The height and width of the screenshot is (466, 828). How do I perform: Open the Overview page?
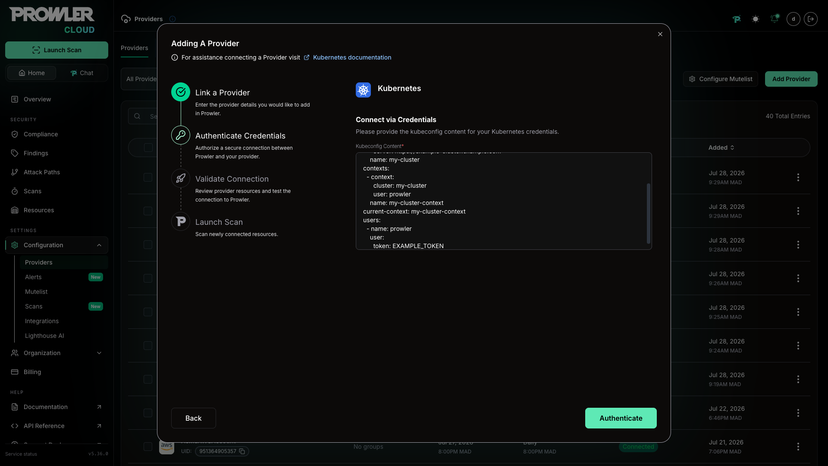pos(37,99)
